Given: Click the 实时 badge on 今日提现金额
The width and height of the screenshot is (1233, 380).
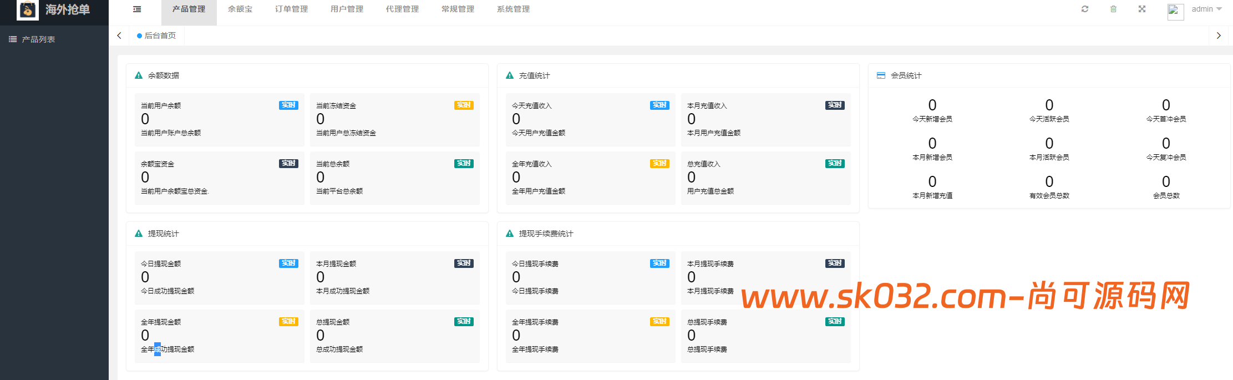Looking at the screenshot, I should (x=288, y=264).
